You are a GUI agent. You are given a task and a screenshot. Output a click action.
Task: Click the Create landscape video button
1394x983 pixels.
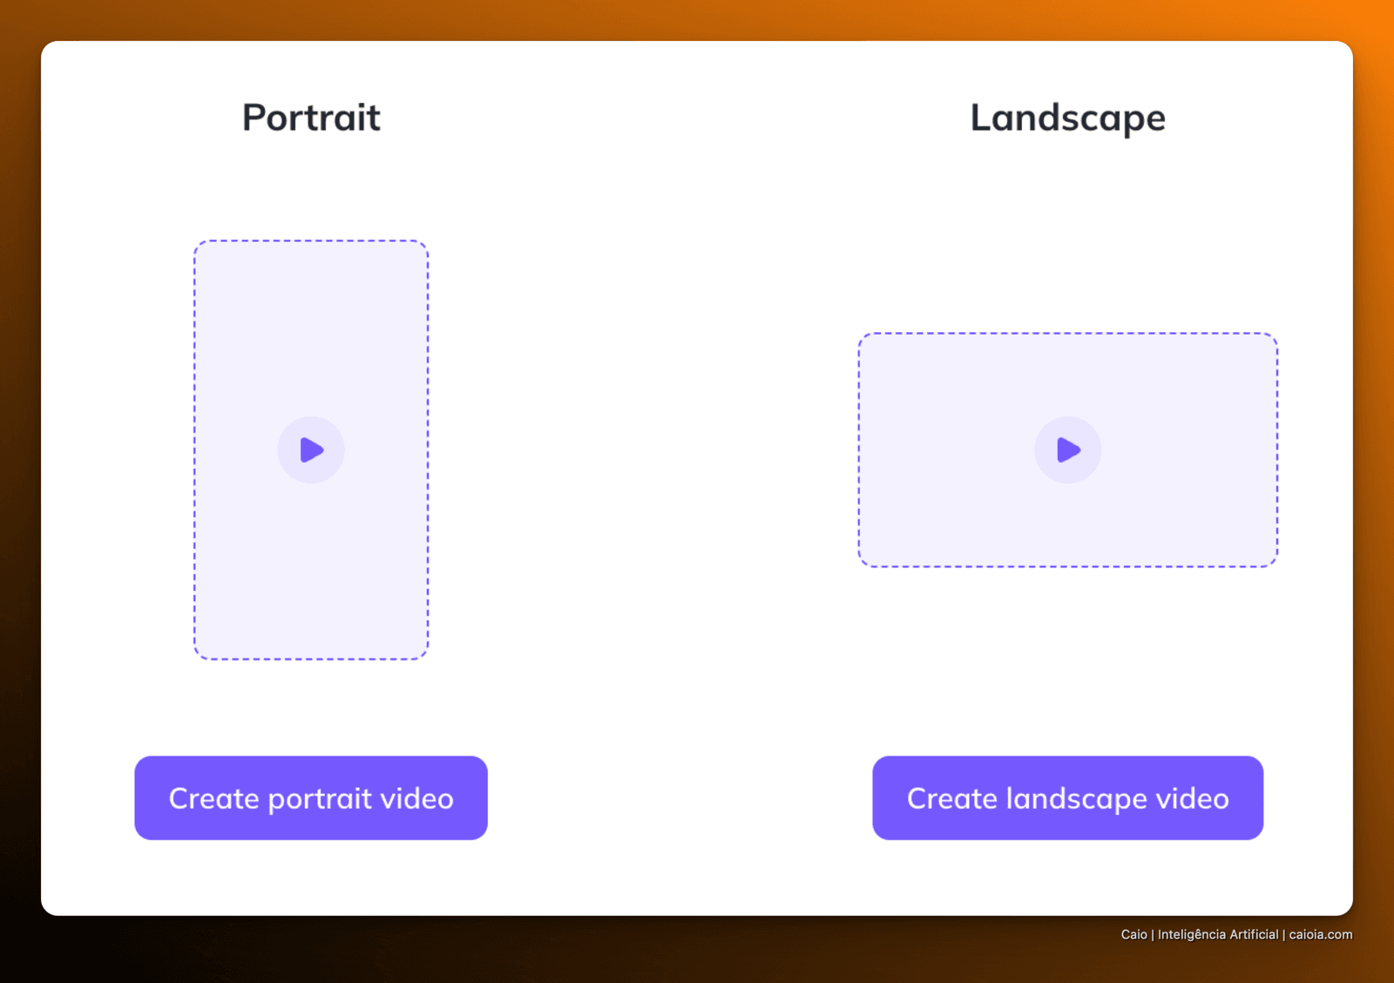(x=1068, y=798)
